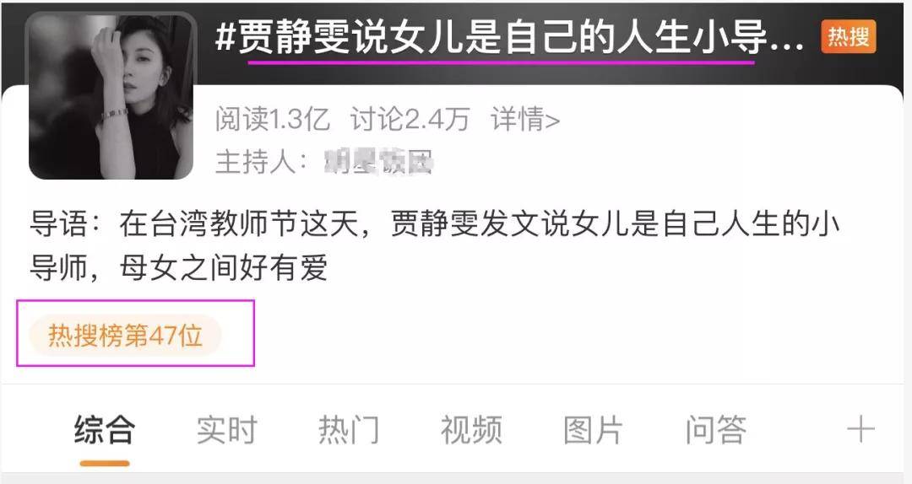Viewport: 912px width, 484px height.
Task: Click the orange 热搜 badge icon
Action: pos(848,36)
